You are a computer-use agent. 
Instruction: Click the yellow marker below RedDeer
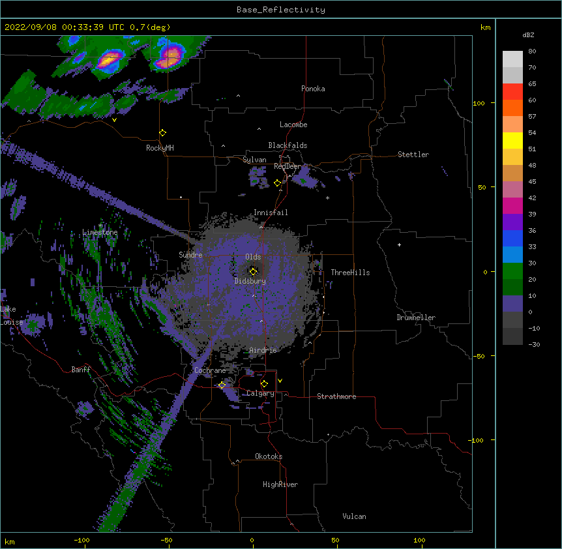coord(277,183)
